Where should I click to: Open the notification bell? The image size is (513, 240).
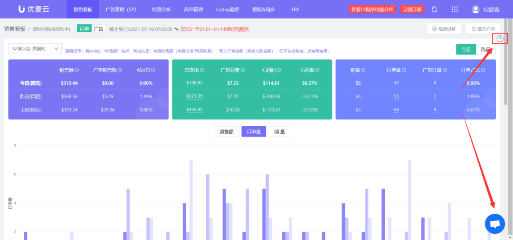click(x=434, y=9)
